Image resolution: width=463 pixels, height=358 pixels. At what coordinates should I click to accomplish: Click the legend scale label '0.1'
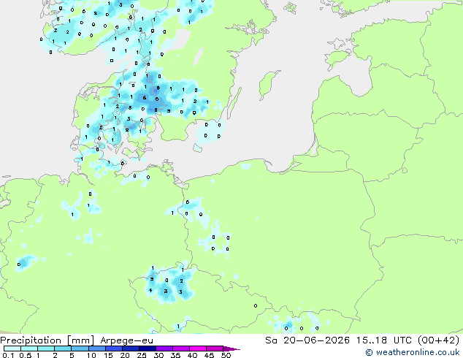coord(8,355)
